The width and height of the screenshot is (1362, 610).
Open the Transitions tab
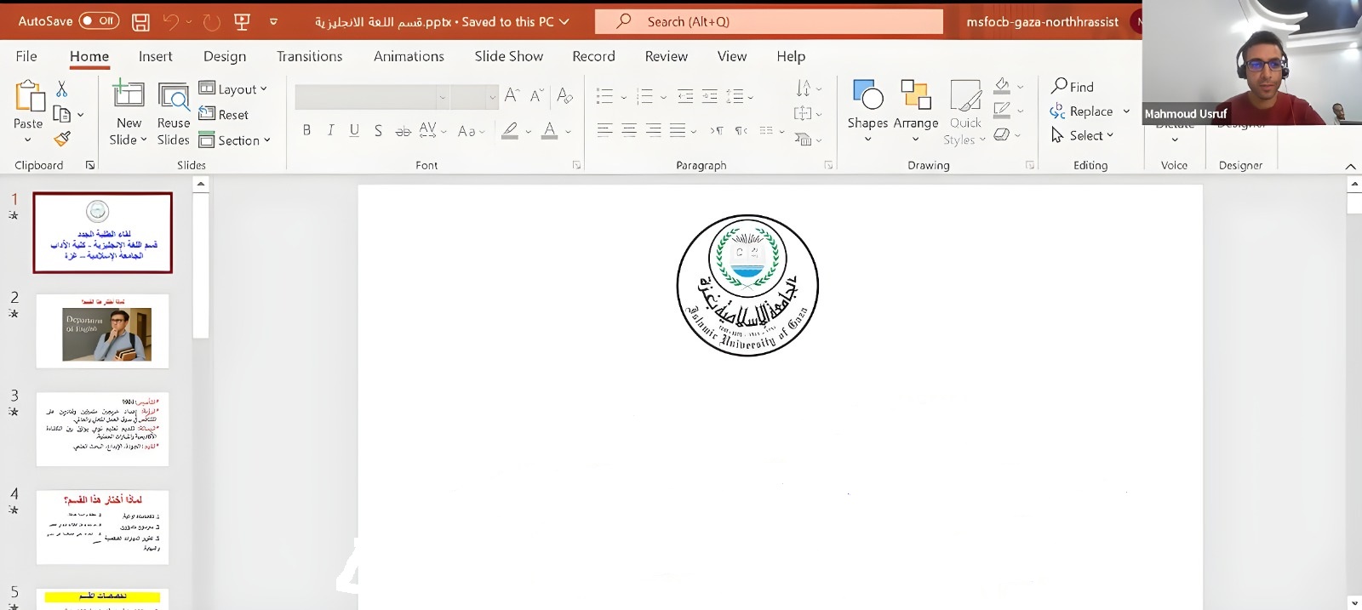point(309,56)
